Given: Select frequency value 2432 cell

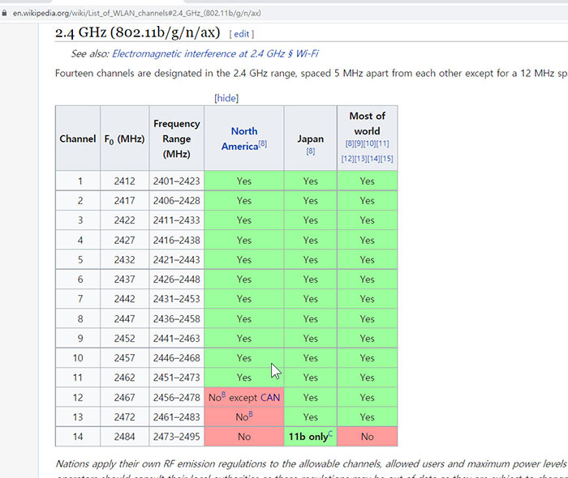Looking at the screenshot, I should (x=124, y=259).
